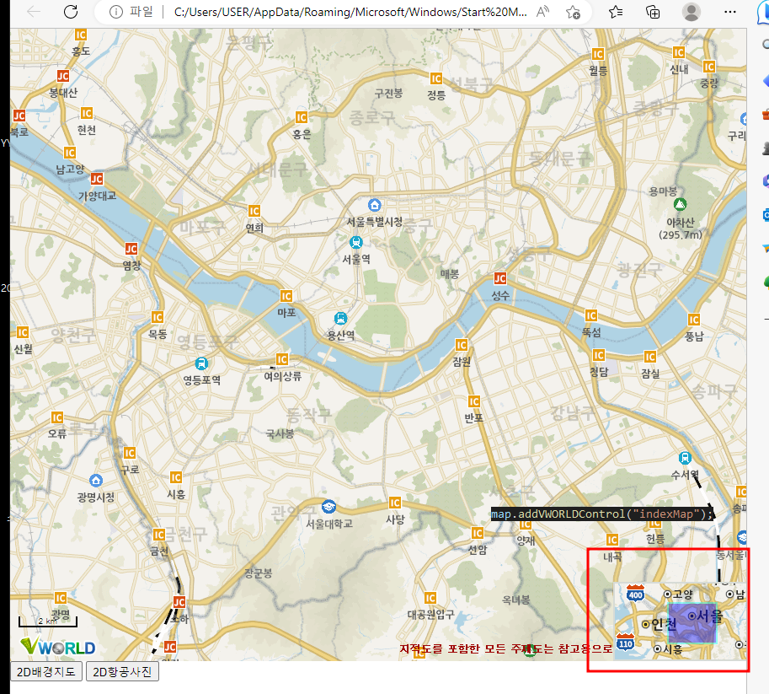Click the 아차산 mountain icon
Image resolution: width=769 pixels, height=694 pixels.
tap(680, 204)
